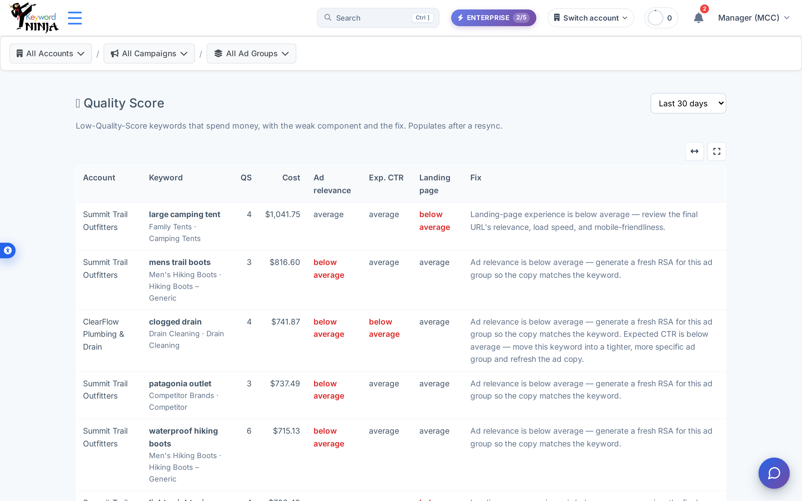
Task: Select the keyword patagonia outlet
Action: tap(180, 383)
